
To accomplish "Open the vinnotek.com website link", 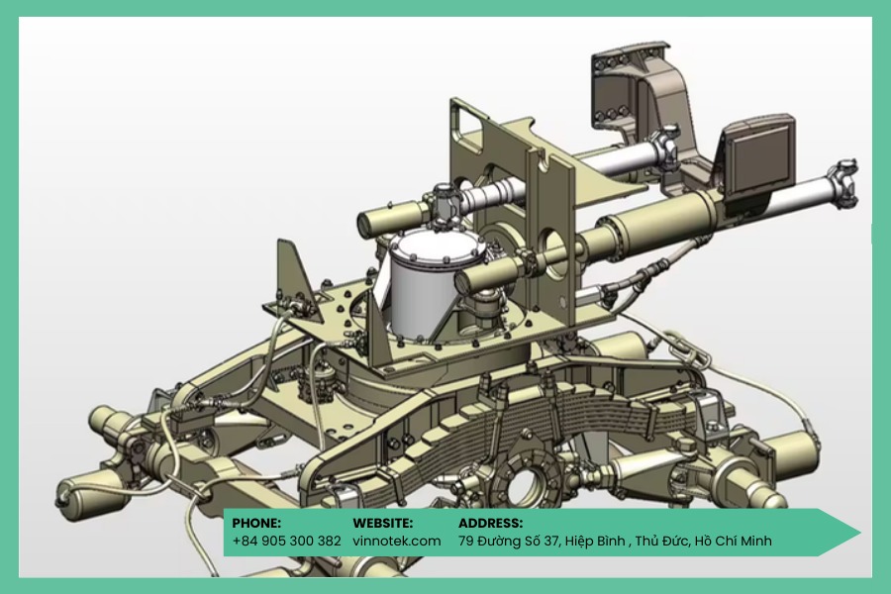I will 397,541.
